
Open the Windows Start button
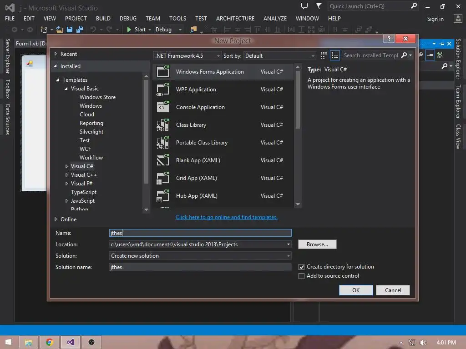8,342
